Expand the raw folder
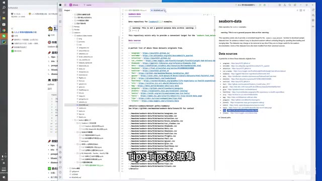The width and height of the screenshot is (322, 181). click(75, 45)
